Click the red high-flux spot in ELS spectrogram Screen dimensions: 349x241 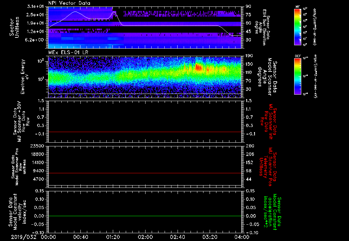[198, 67]
